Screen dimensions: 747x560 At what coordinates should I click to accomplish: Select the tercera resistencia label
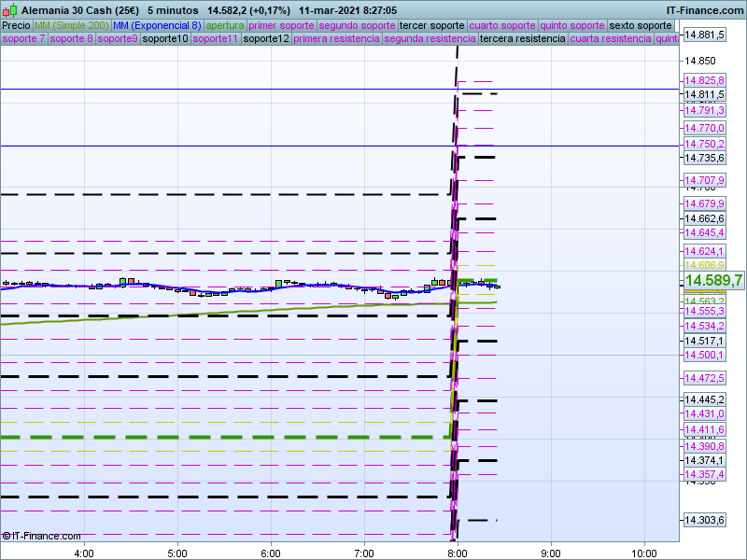[521, 39]
